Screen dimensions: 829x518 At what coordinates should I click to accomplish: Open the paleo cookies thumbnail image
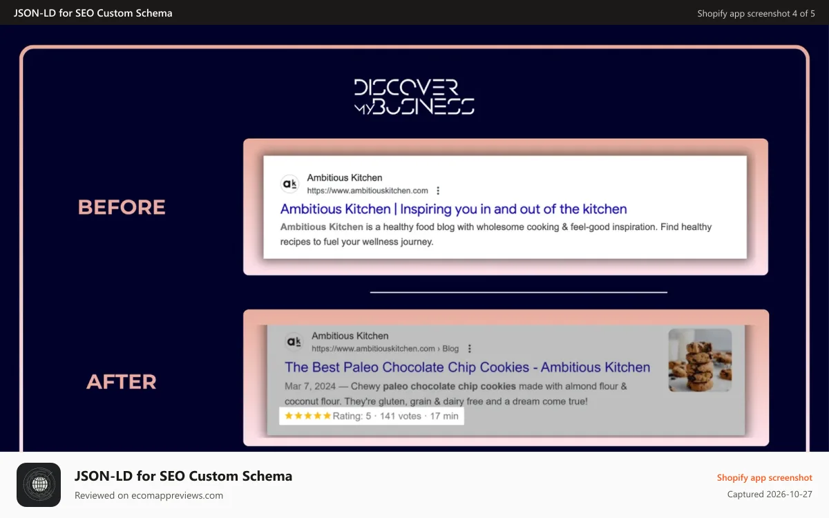click(700, 360)
